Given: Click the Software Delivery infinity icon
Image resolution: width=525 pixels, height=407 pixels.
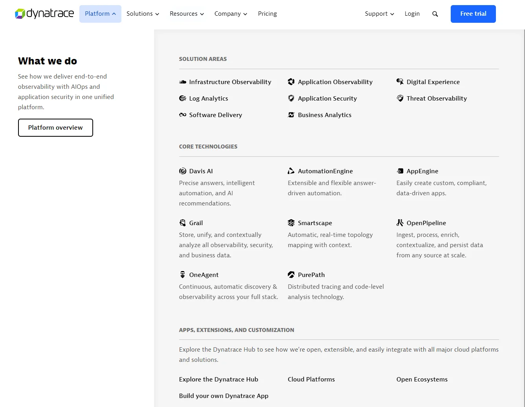Looking at the screenshot, I should pyautogui.click(x=183, y=115).
